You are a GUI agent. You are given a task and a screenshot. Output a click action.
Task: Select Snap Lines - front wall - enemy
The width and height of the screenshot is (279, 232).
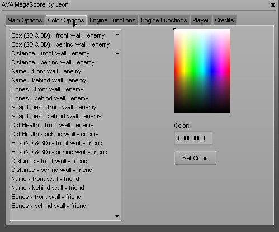(x=54, y=107)
